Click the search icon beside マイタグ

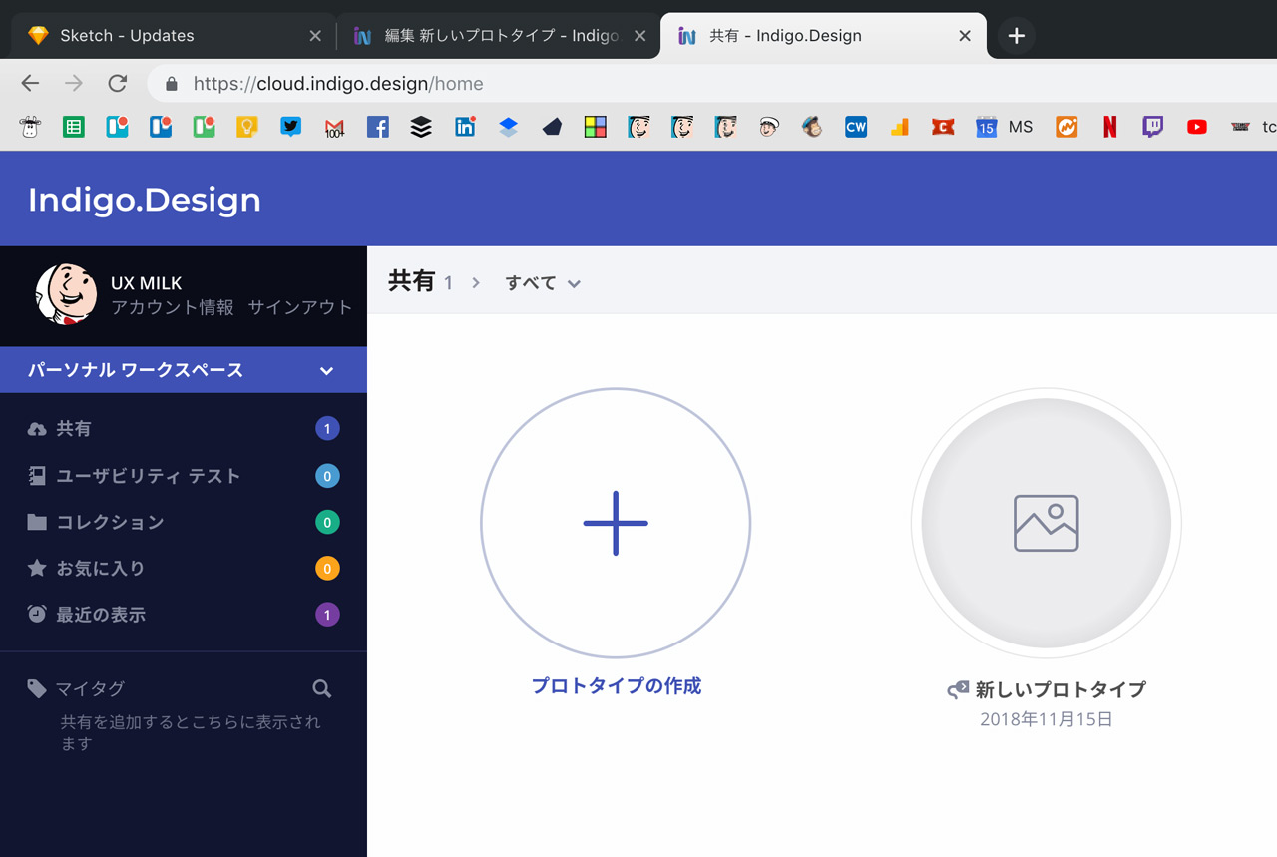(x=321, y=688)
